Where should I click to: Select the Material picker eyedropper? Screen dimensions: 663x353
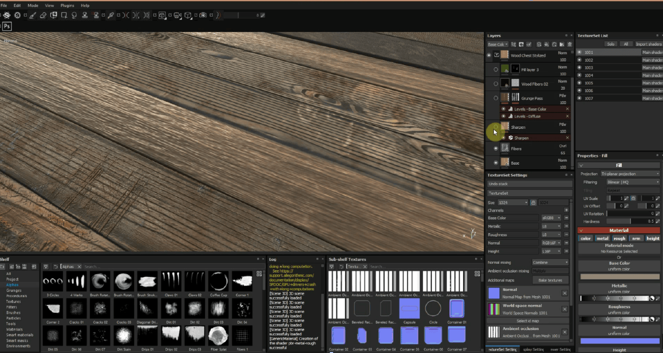(x=110, y=15)
